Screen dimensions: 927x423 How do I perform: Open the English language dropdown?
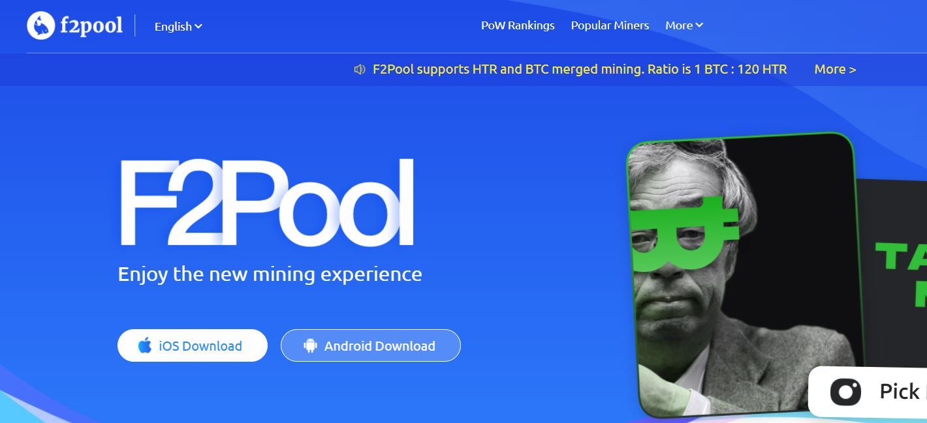pyautogui.click(x=178, y=27)
